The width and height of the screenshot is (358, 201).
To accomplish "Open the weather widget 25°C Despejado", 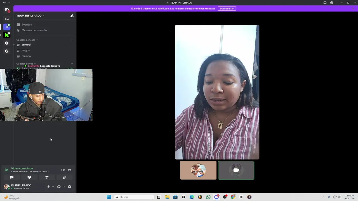I will (12, 197).
